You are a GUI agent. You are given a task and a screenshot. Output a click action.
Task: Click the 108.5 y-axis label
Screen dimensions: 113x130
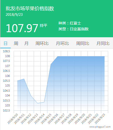click(6, 51)
